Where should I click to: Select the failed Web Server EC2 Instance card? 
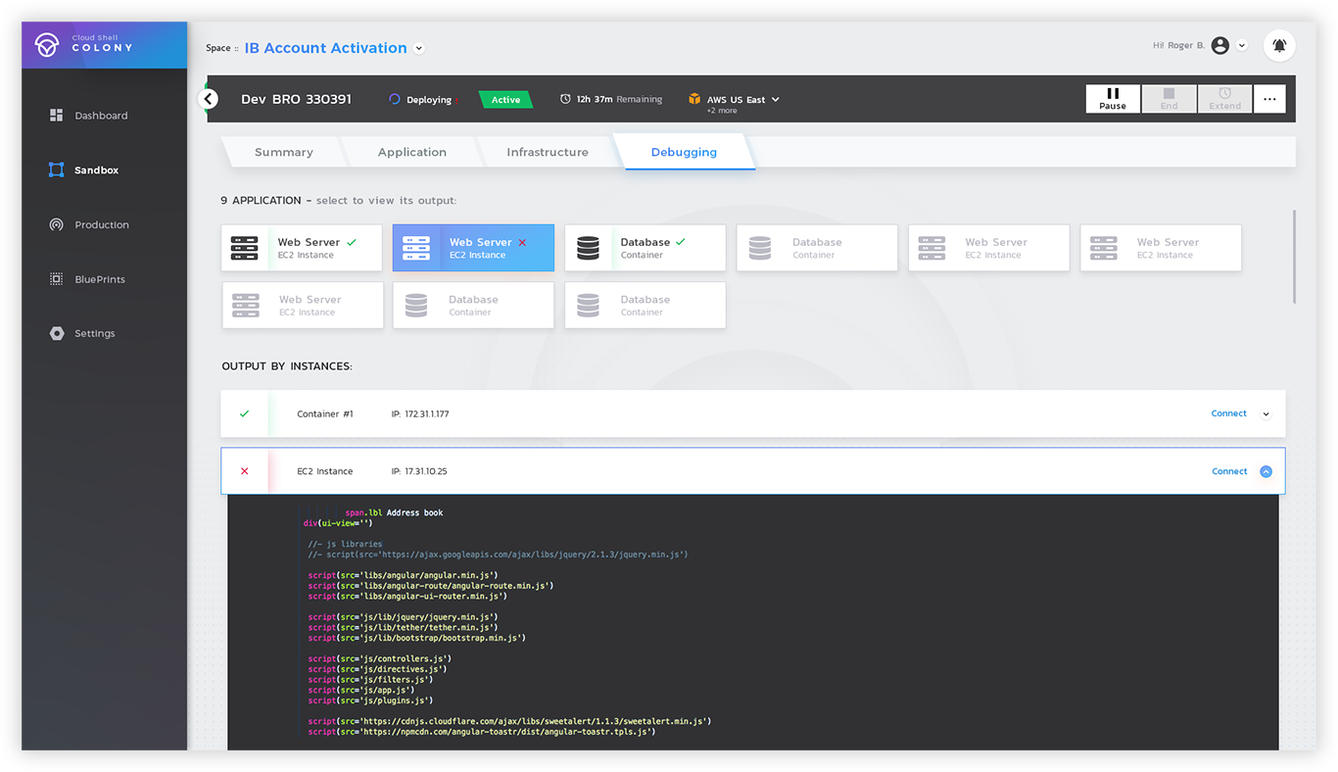(x=473, y=248)
